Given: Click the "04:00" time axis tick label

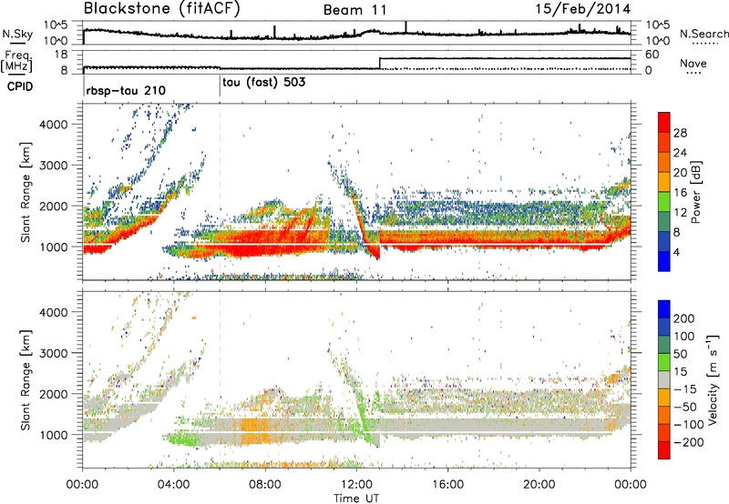Looking at the screenshot, I should pos(174,485).
